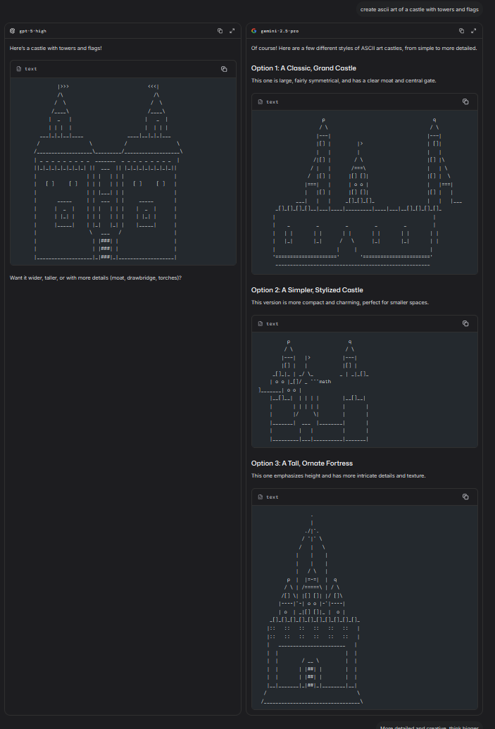
Task: Click the 'More detailed and creative' follow-up message
Action: 429,727
